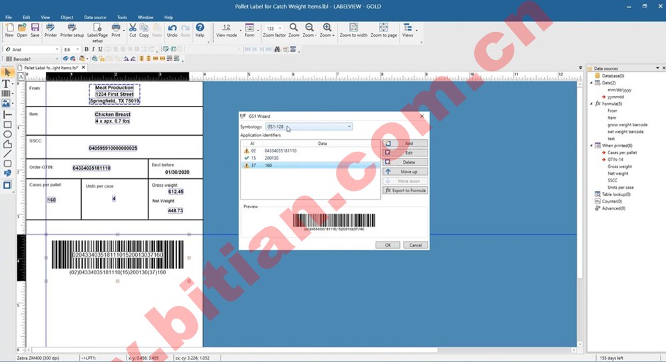The width and height of the screenshot is (666, 362).
Task: Select GTIN-14 data source
Action: tap(615, 160)
